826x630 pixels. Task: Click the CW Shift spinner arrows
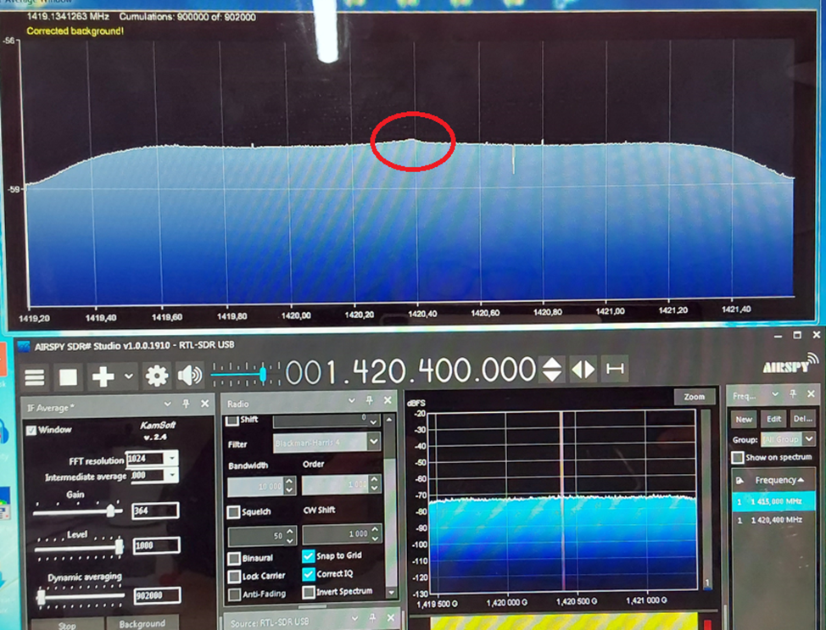coord(375,533)
